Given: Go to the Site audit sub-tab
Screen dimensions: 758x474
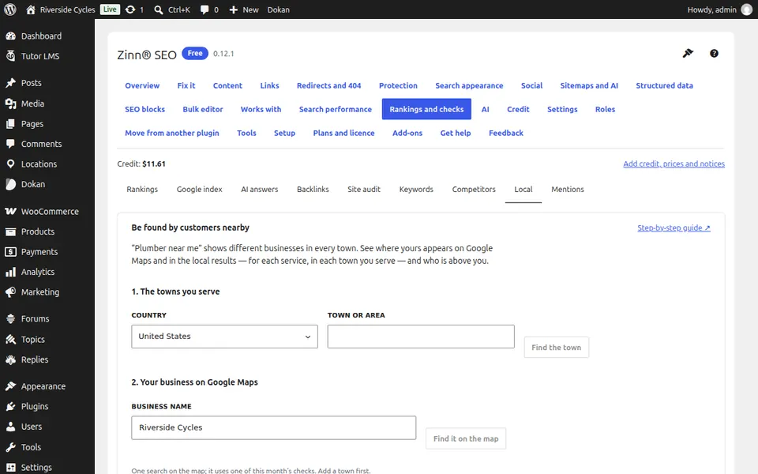Looking at the screenshot, I should click(x=364, y=190).
